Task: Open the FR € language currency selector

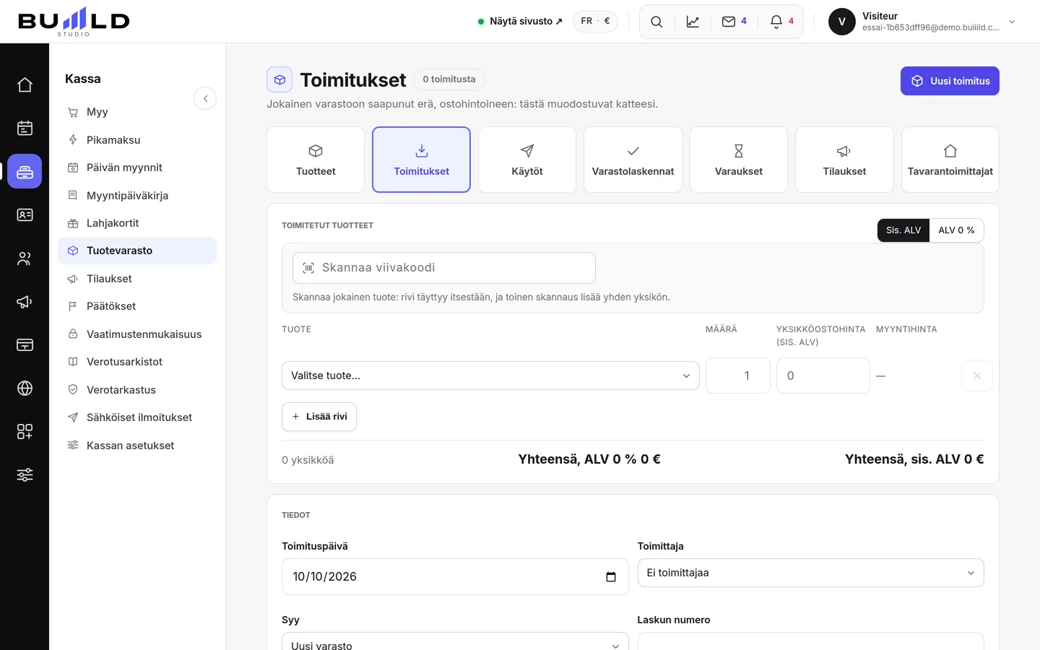Action: pos(595,21)
